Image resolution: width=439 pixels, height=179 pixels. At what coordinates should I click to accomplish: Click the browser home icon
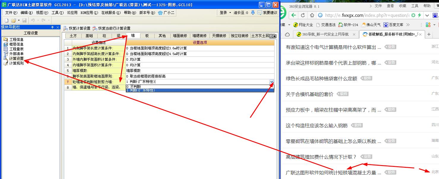coord(312,15)
